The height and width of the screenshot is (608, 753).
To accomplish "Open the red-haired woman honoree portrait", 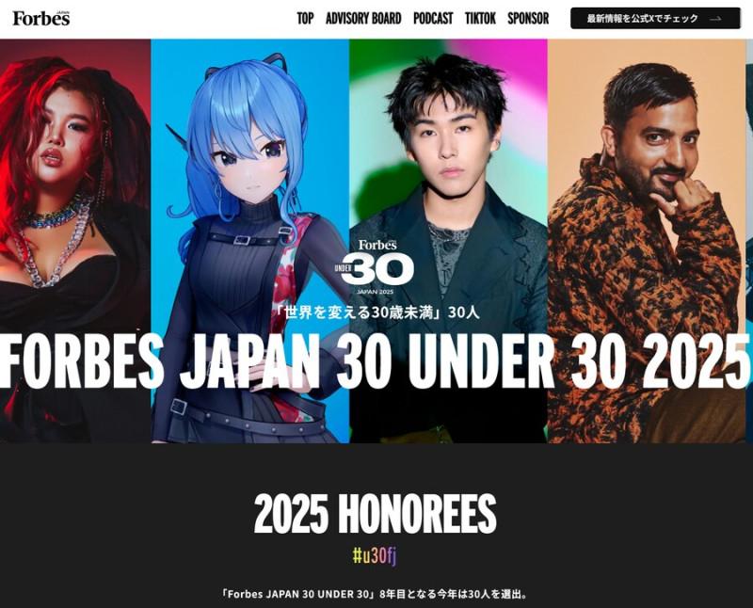I will pyautogui.click(x=75, y=240).
